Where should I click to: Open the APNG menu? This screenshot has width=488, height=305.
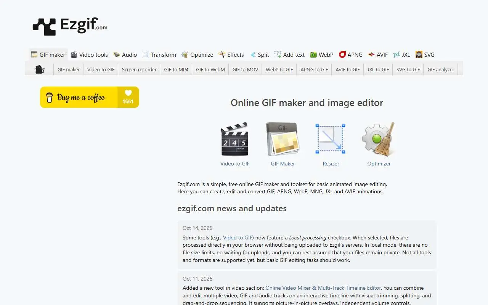(351, 55)
